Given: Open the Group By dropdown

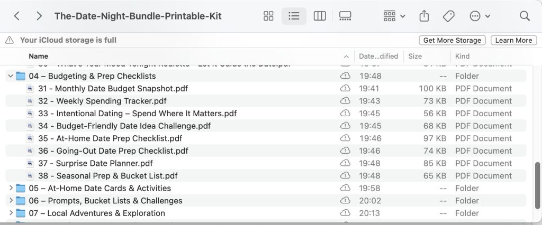Looking at the screenshot, I should (394, 16).
